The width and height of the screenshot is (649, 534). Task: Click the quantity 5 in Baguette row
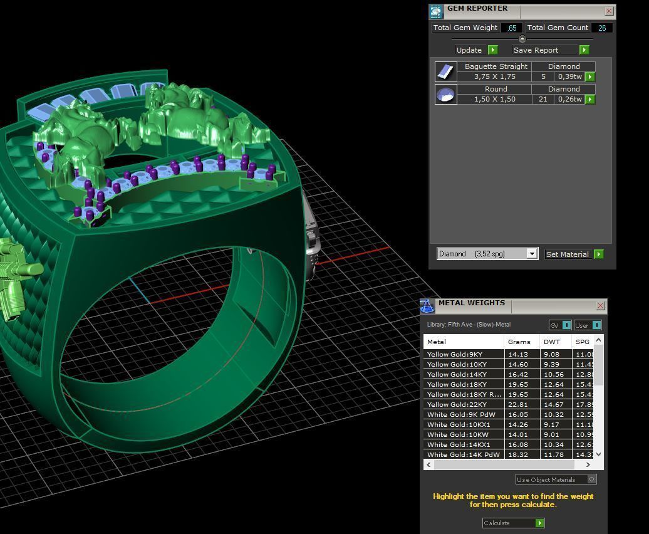(543, 76)
